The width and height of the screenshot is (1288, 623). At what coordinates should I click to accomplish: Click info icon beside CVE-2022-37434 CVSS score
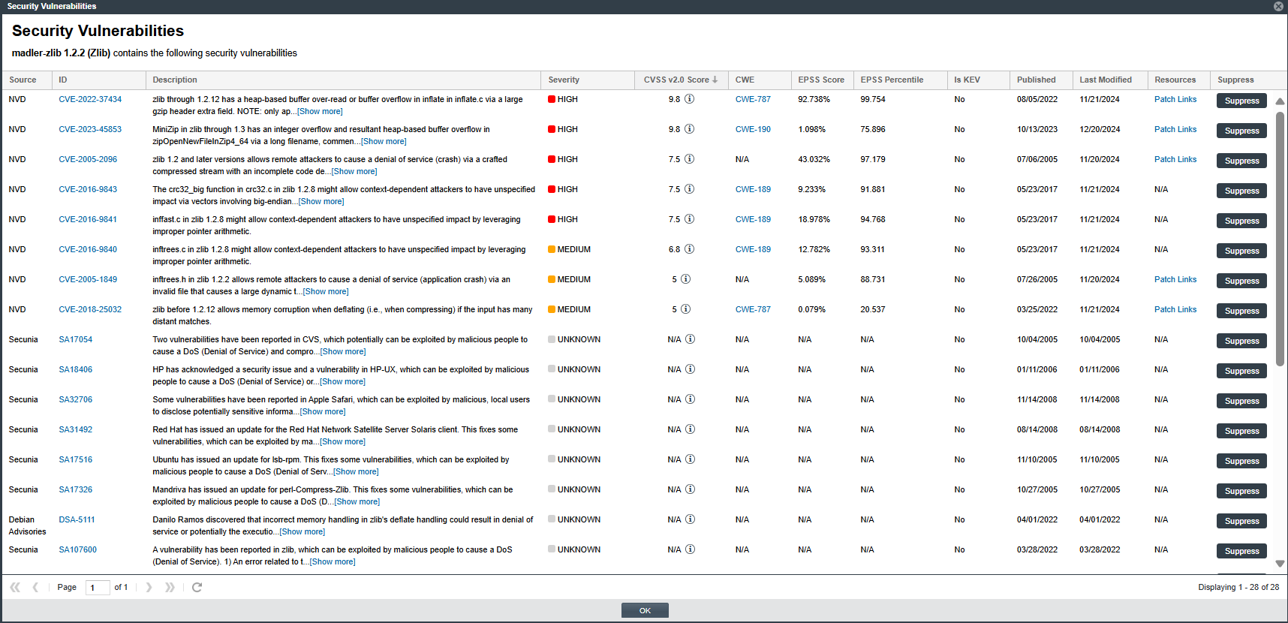(x=689, y=99)
